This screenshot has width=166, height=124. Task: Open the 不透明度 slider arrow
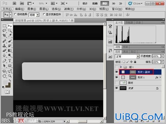[x=162, y=56]
